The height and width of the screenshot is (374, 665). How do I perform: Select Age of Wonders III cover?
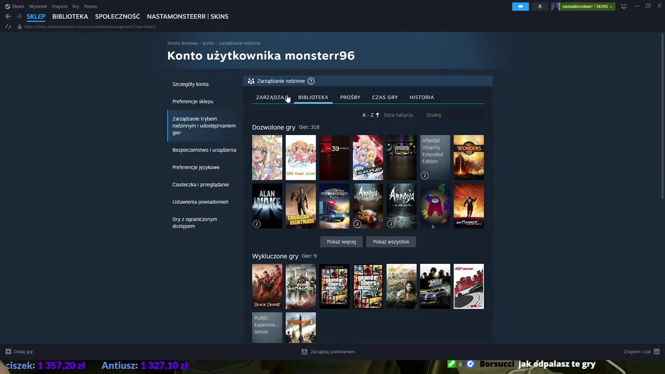pos(469,157)
